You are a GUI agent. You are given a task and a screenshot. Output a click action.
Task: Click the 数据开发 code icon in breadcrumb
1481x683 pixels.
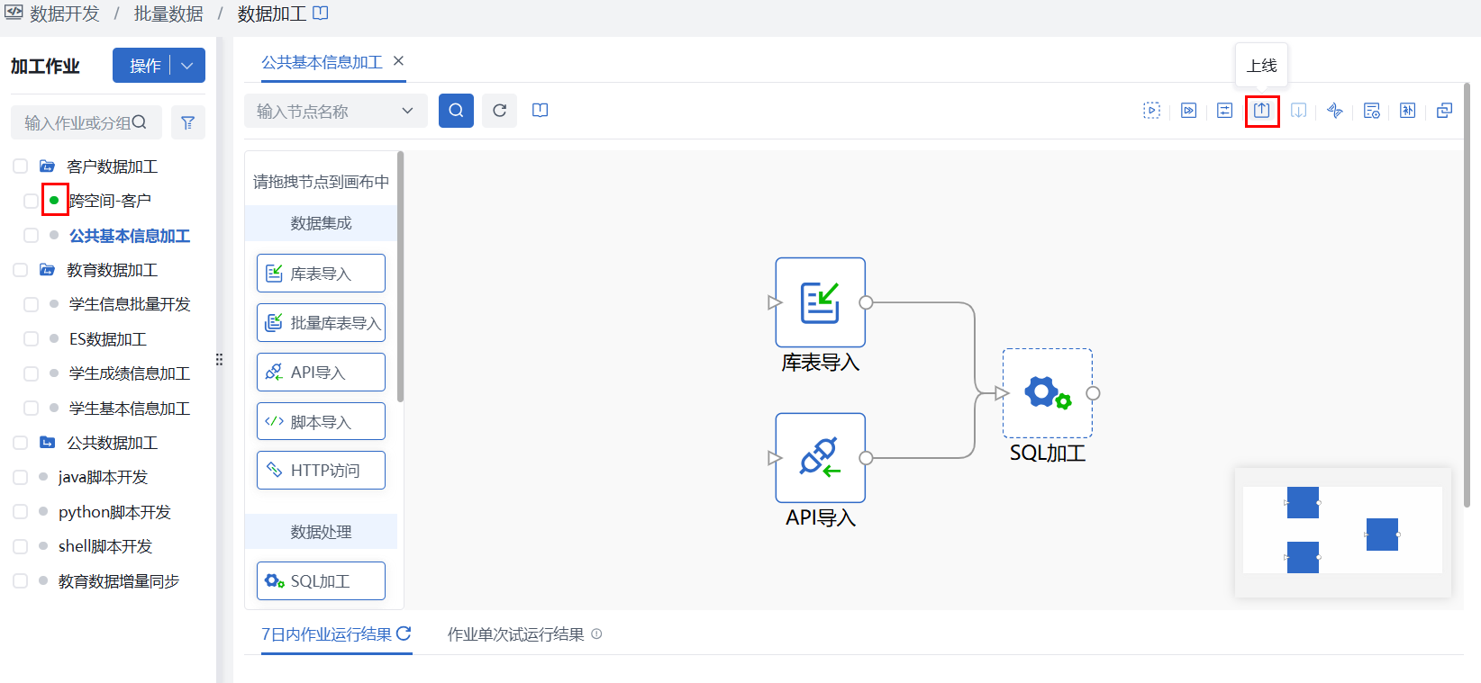14,13
